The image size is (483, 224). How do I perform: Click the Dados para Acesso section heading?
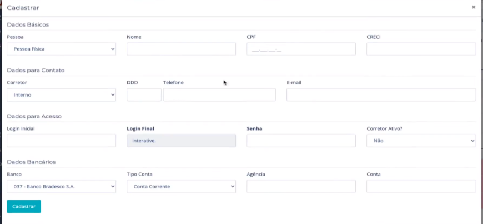point(34,116)
